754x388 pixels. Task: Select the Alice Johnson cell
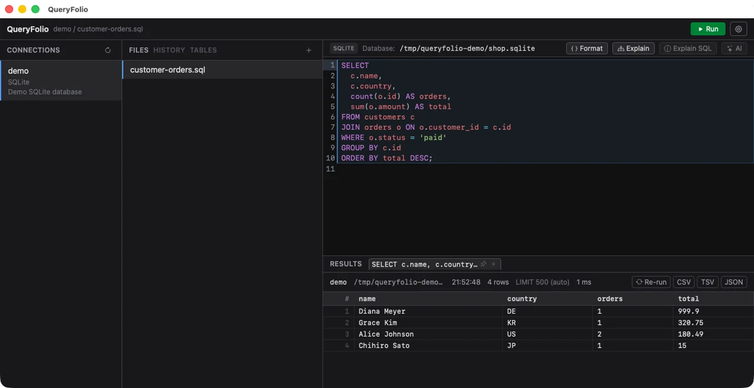tap(428, 334)
